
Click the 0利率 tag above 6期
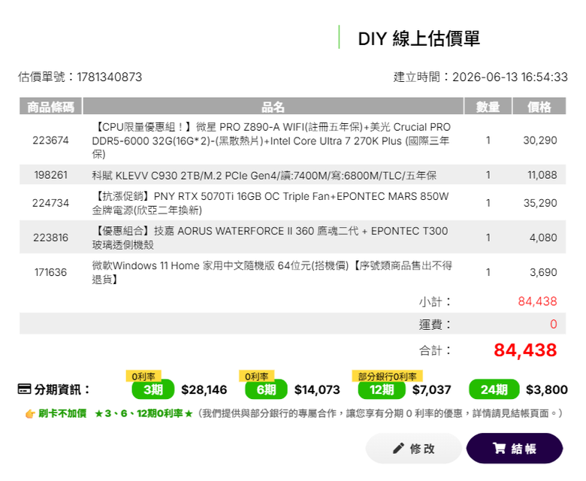[x=256, y=376]
